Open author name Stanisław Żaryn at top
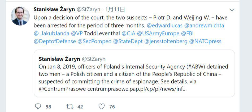Image resolution: width=252 pixels, height=112 pixels. 54,10
